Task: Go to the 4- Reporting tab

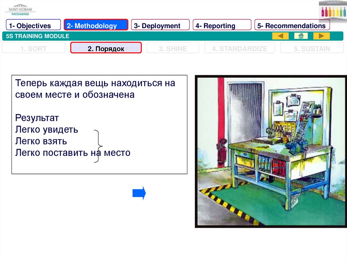Action: point(222,26)
